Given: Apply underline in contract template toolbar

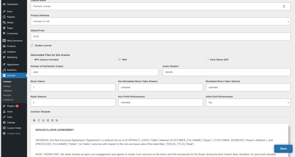Looking at the screenshot, I should tap(43, 120).
